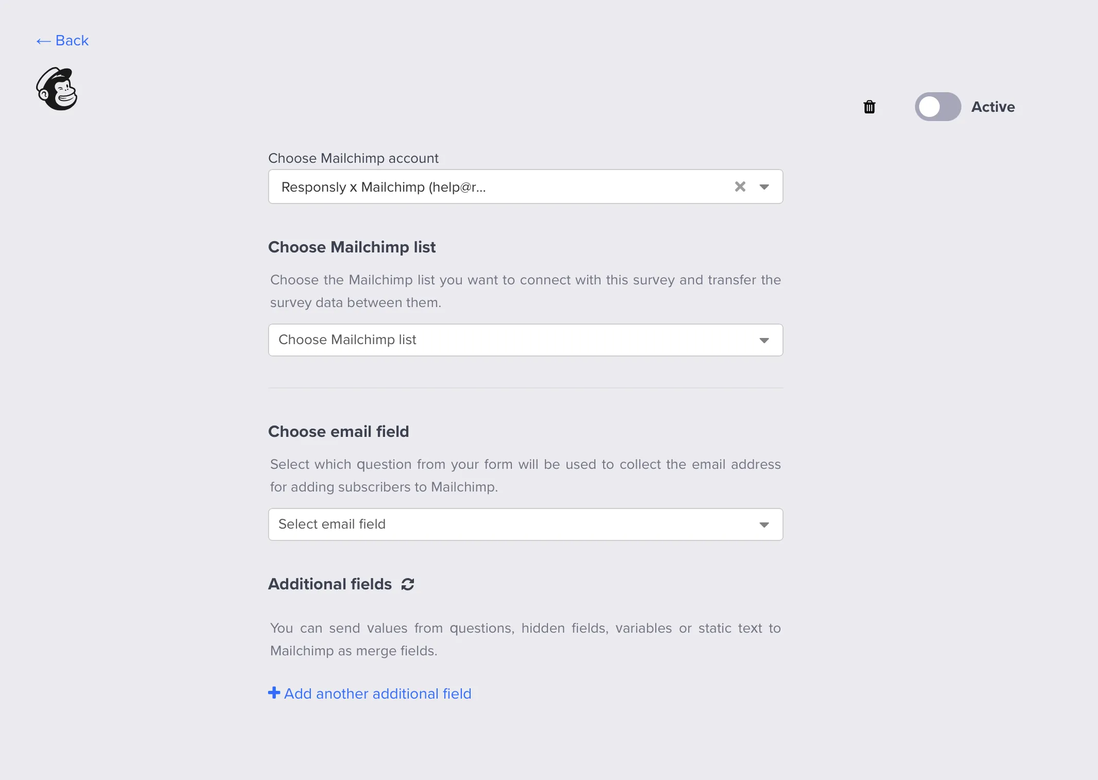Click the plus icon beside add another field
Viewport: 1098px width, 780px height.
pyautogui.click(x=274, y=693)
